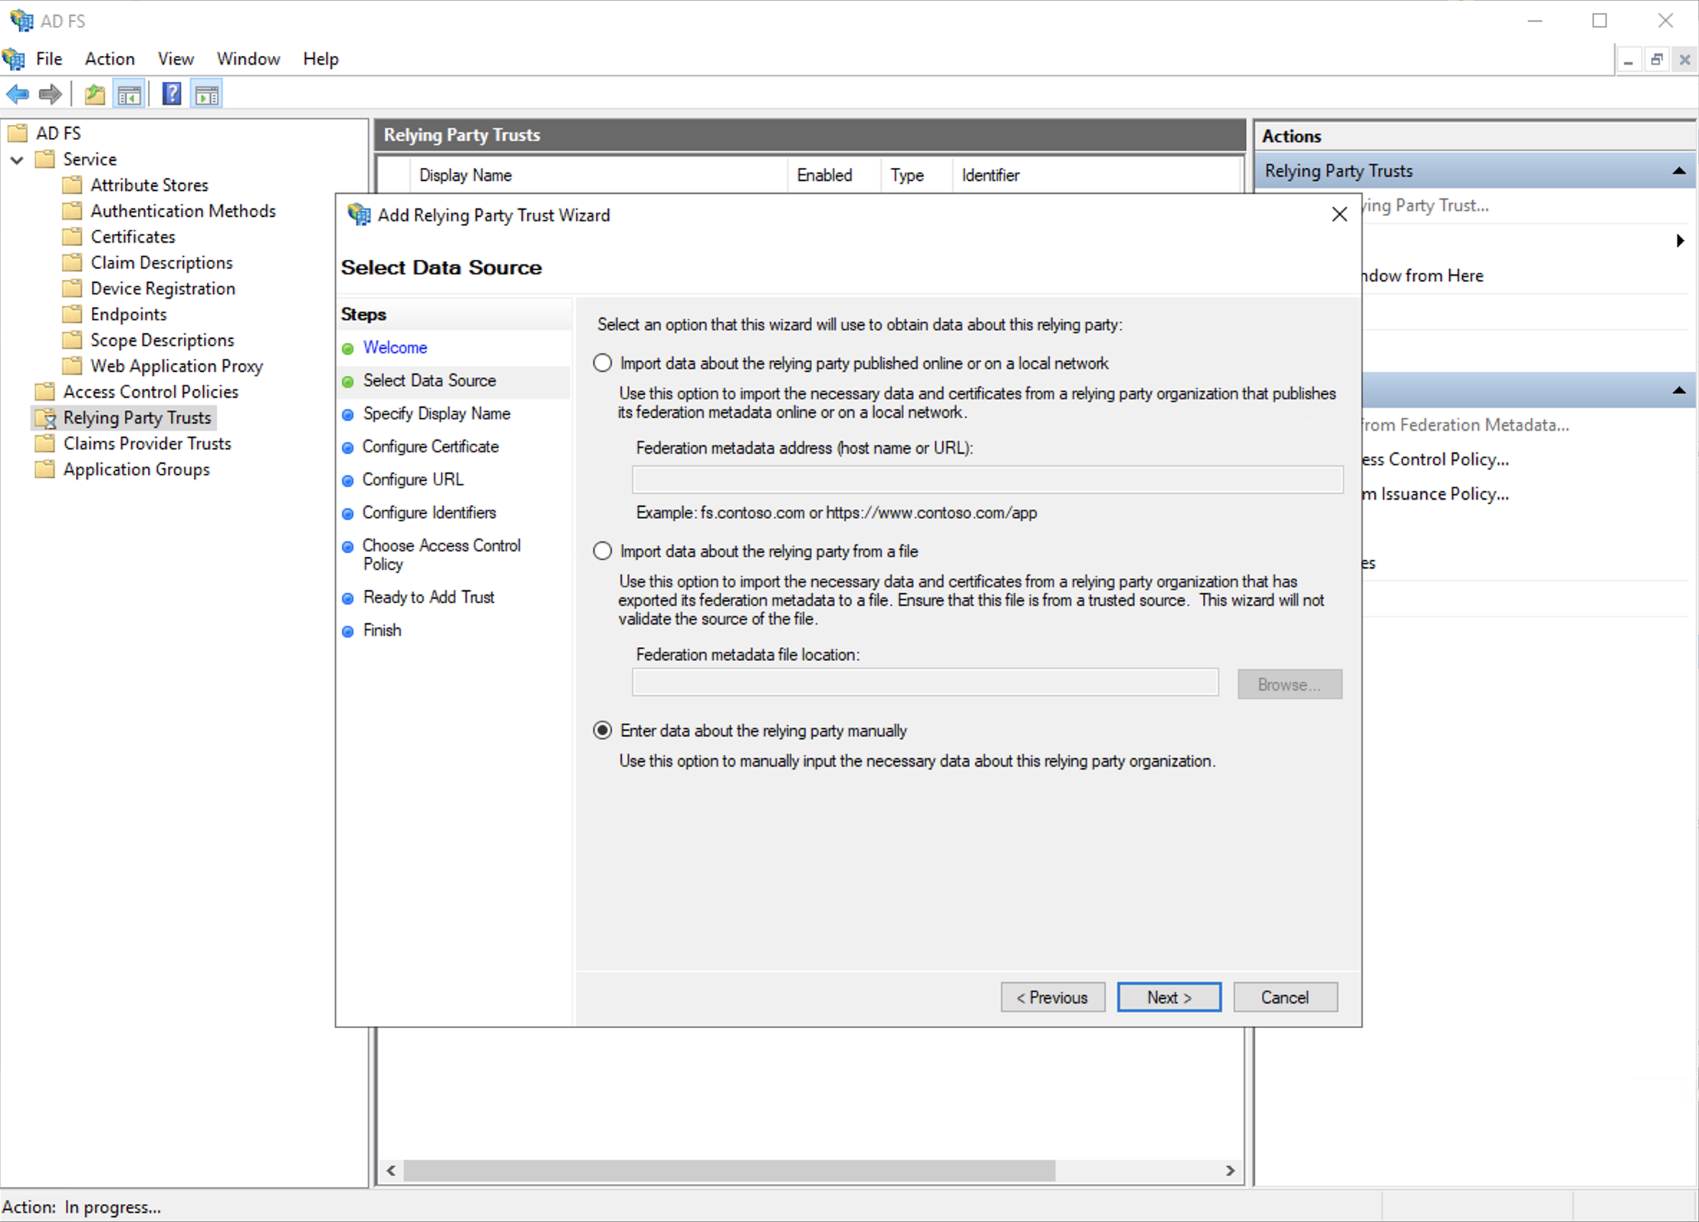Select Access Control Policies in the tree
The image size is (1699, 1222).
[x=151, y=391]
